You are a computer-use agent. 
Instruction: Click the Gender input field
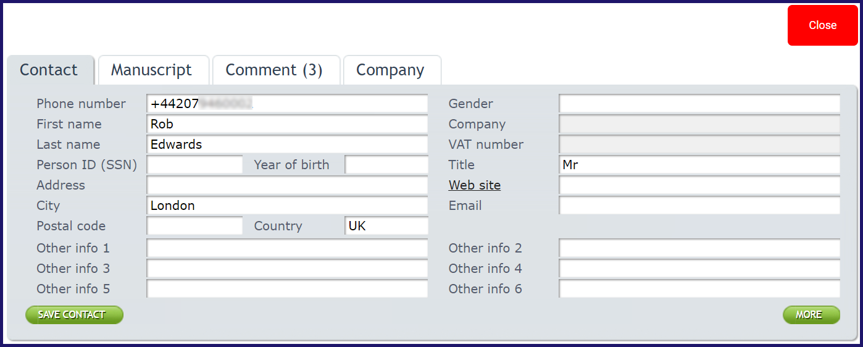(x=699, y=104)
